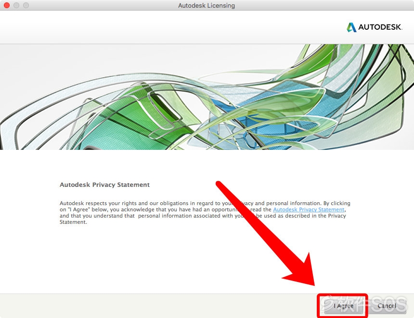The height and width of the screenshot is (318, 414).
Task: Cancel the Autodesk Licensing dialog
Action: (387, 306)
